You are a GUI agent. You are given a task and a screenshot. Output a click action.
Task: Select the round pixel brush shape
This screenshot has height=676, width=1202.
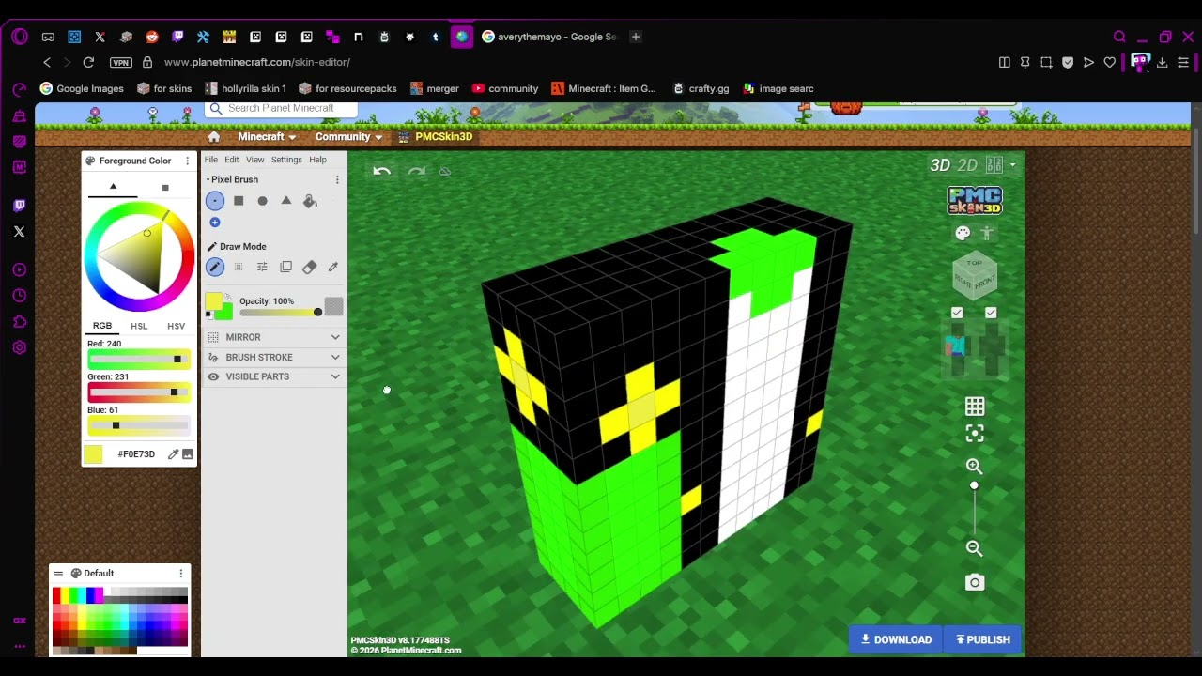pos(215,200)
